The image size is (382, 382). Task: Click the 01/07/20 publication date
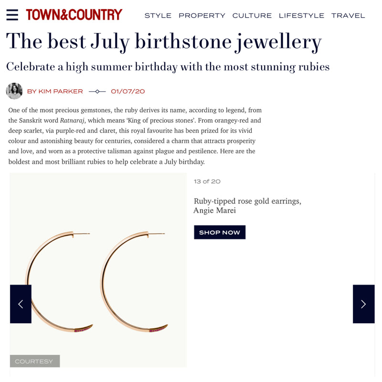pyautogui.click(x=127, y=91)
